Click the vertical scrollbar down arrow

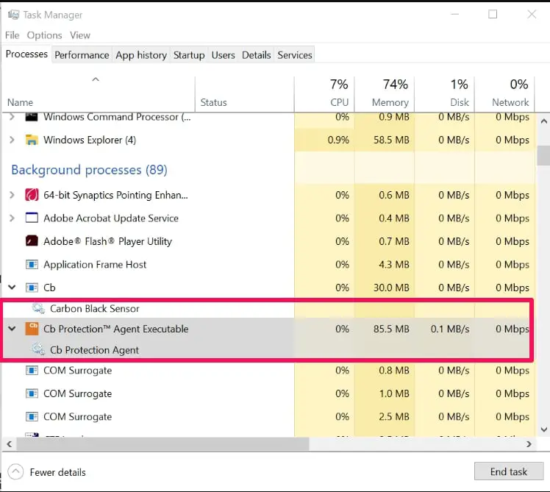coord(543,429)
